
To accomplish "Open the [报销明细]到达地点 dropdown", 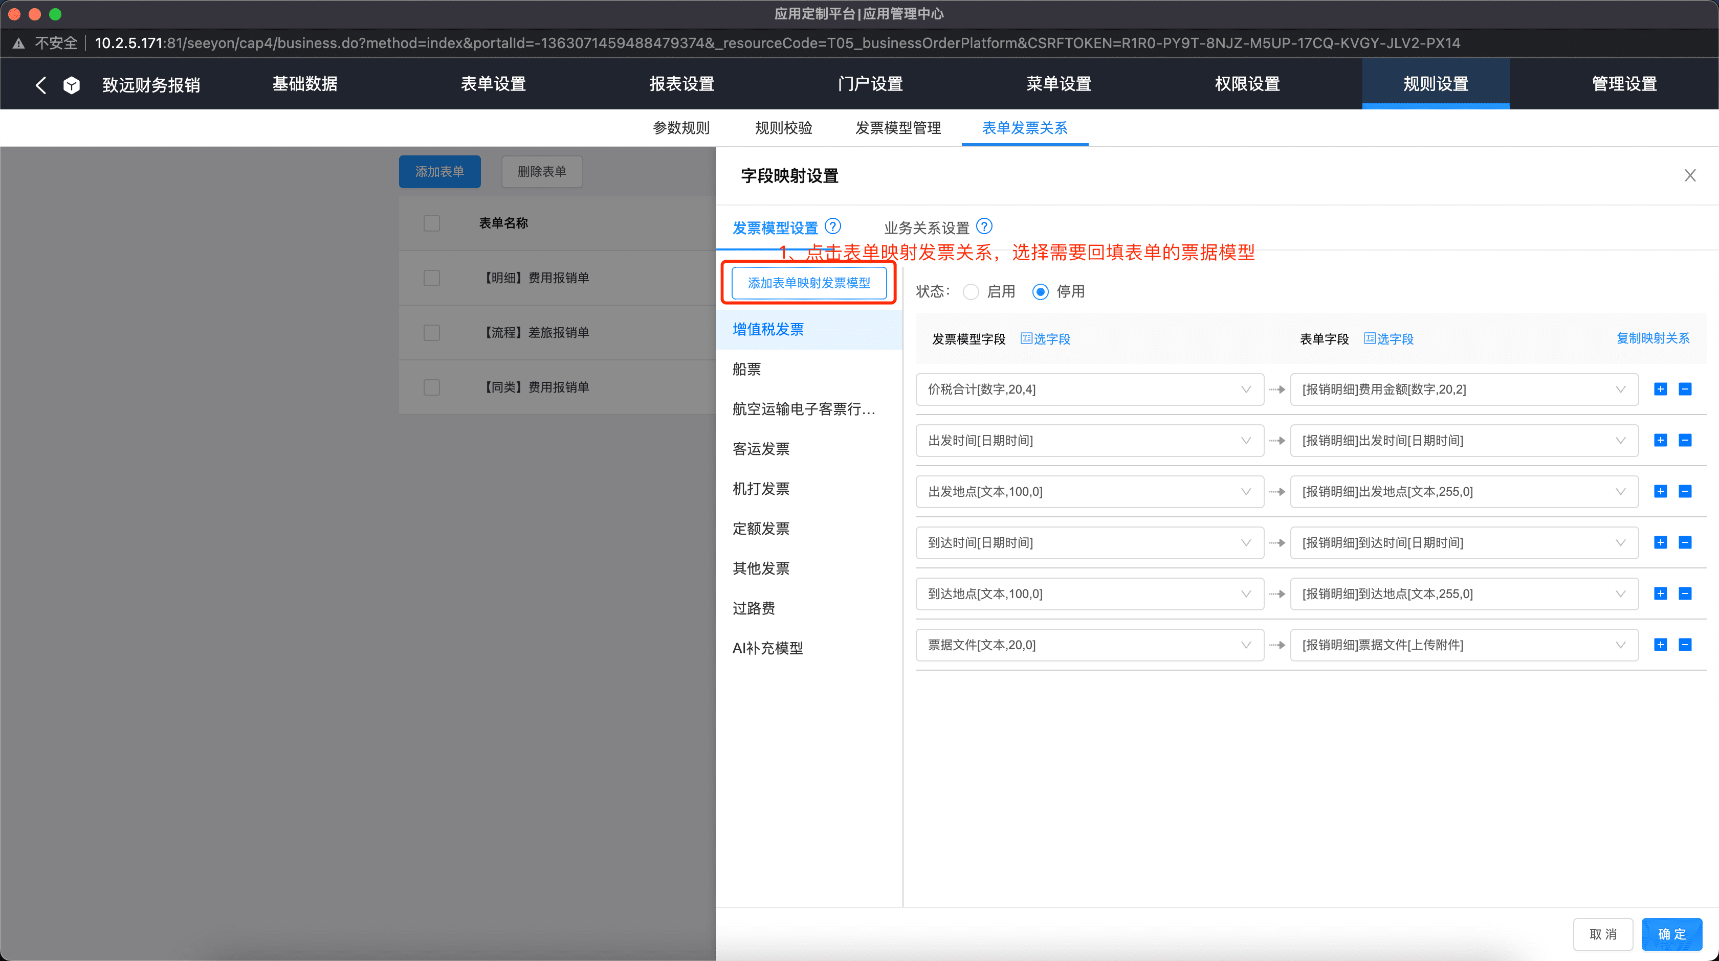I will 1464,593.
